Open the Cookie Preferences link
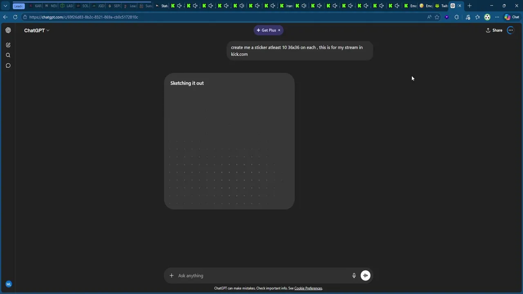 [x=308, y=288]
